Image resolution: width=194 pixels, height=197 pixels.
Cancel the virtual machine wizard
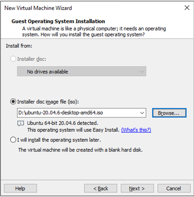click(x=174, y=189)
